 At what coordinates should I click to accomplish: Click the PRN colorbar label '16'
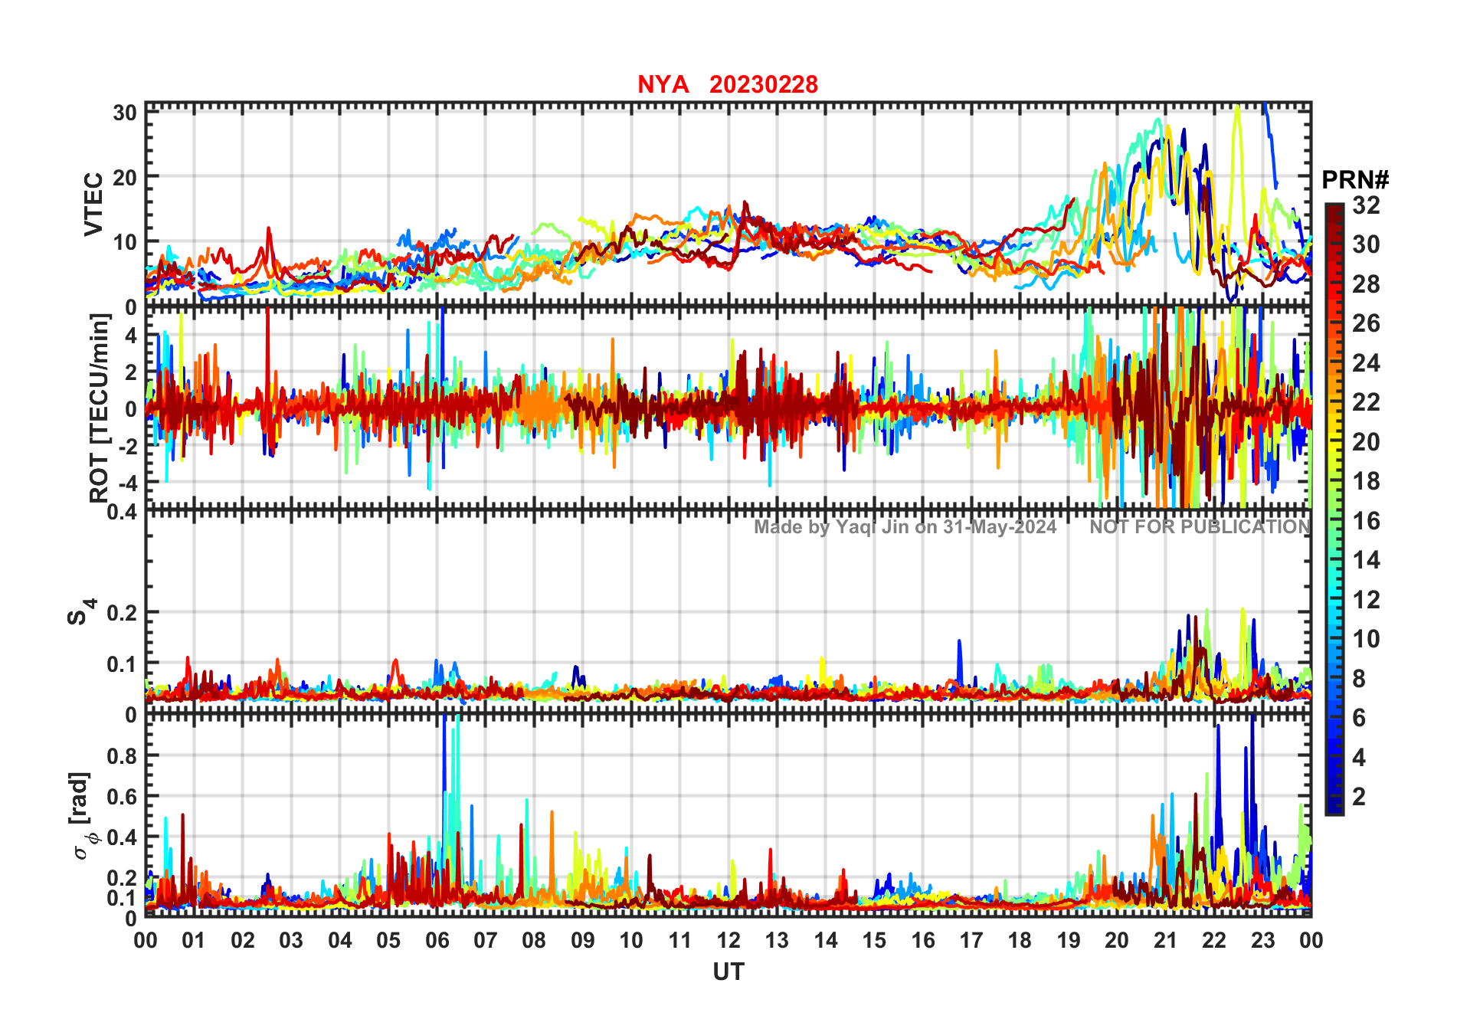coord(1366,521)
